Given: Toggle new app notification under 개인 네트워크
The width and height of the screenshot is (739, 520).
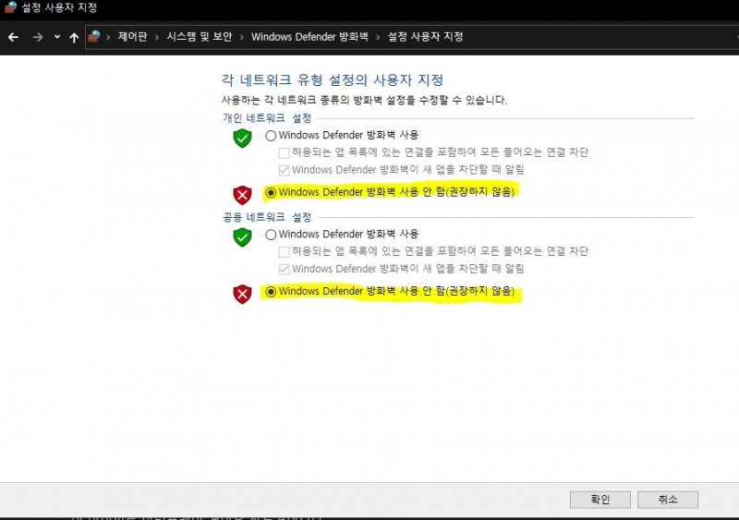Looking at the screenshot, I should (284, 170).
